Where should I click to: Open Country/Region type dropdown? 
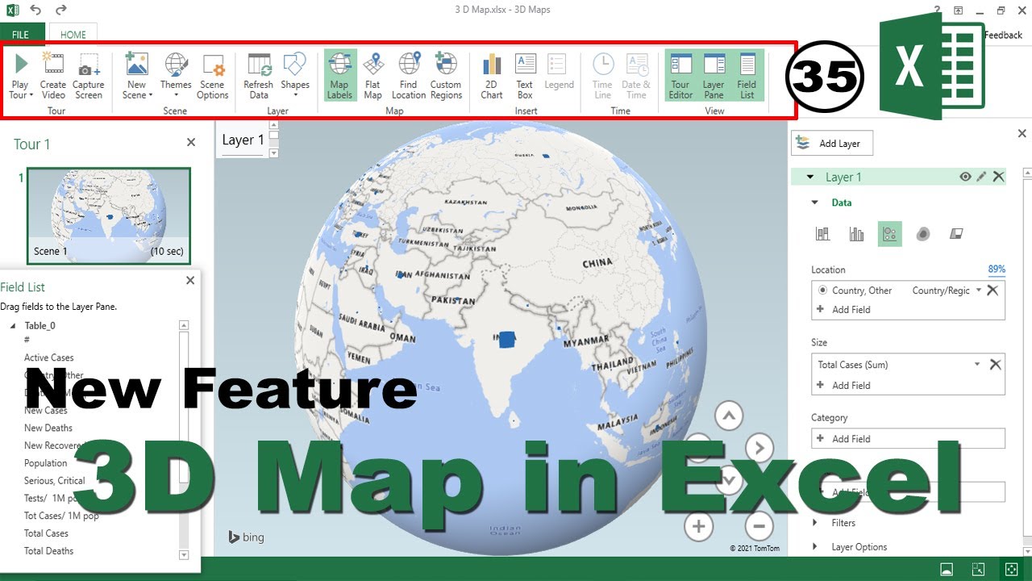point(979,290)
